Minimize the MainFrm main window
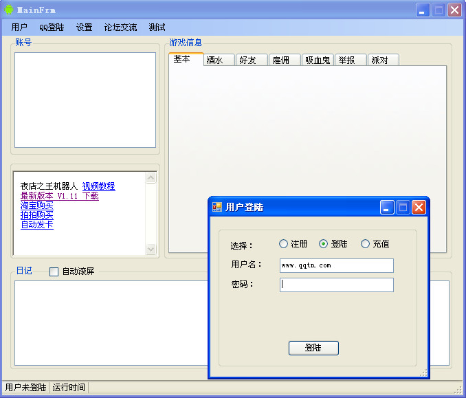The height and width of the screenshot is (398, 466). [422, 10]
